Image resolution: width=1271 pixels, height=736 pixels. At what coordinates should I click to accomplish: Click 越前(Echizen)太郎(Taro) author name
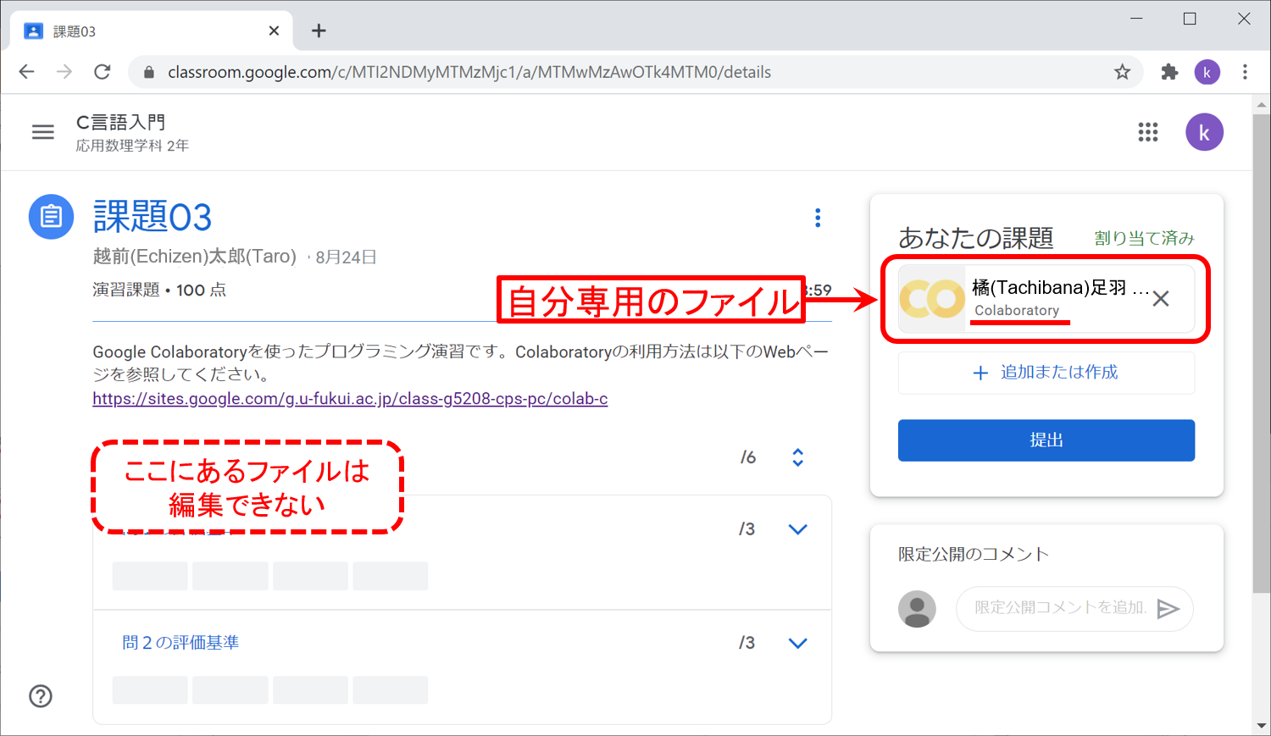195,256
